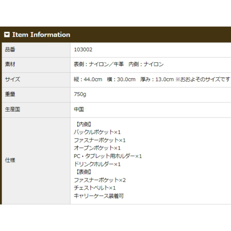Image resolution: width=231 pixels, height=231 pixels.
Task: Select オープンポケット×1 line
Action: click(97, 148)
